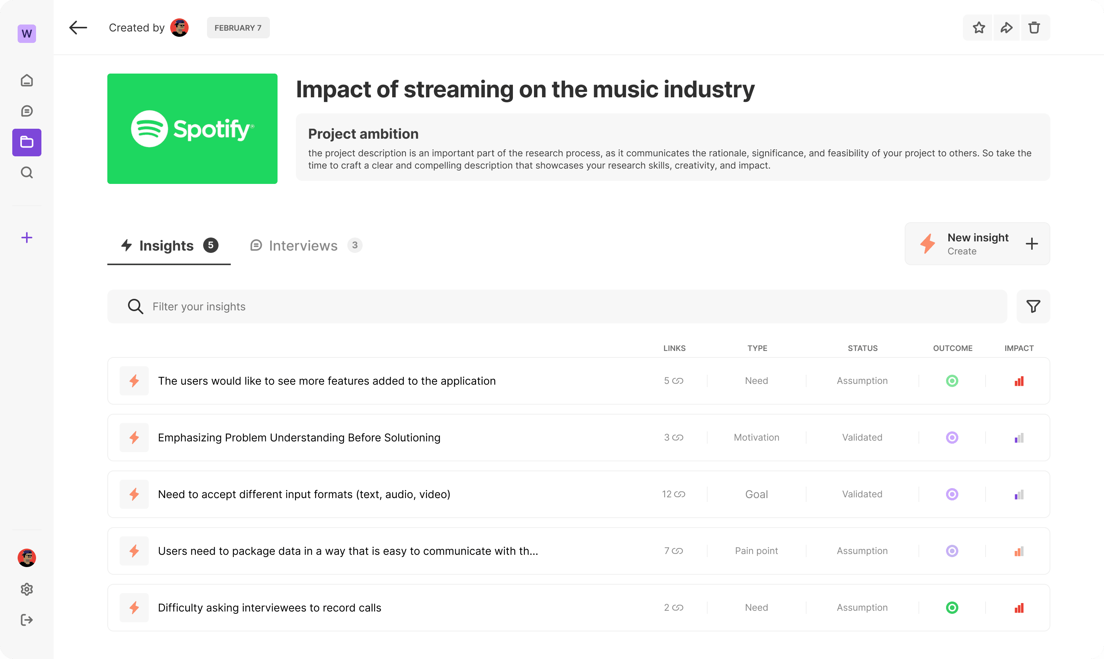Open the settings gear icon

[27, 589]
